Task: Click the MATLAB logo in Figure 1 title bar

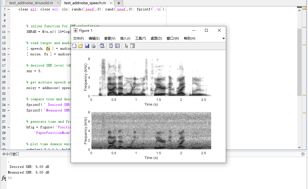Action: pyautogui.click(x=75, y=31)
